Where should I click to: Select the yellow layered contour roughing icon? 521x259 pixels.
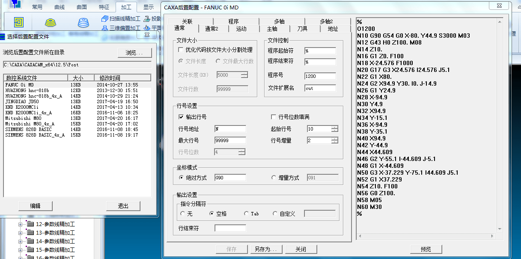pyautogui.click(x=51, y=23)
